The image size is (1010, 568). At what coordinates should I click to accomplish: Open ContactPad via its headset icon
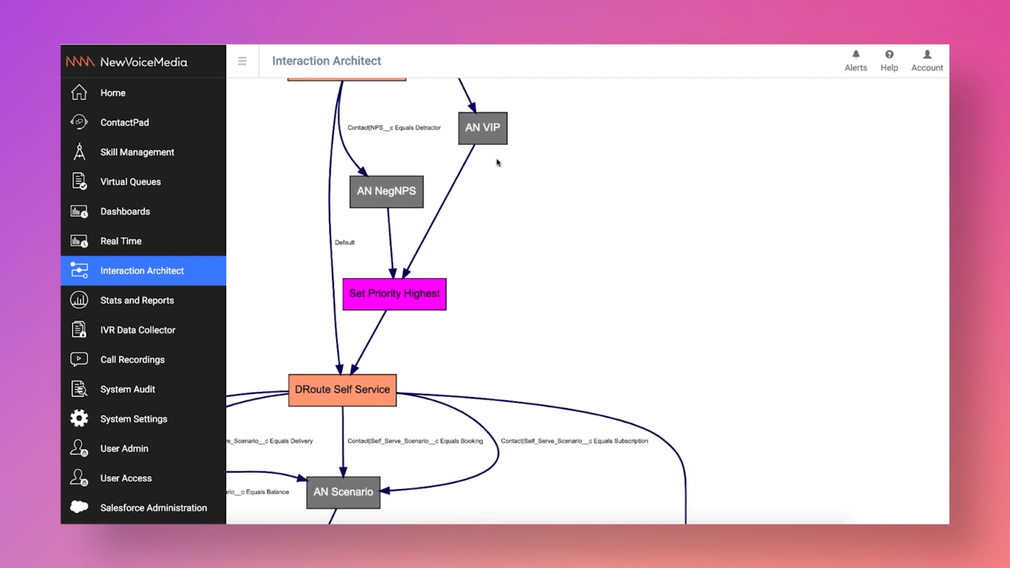click(x=79, y=122)
